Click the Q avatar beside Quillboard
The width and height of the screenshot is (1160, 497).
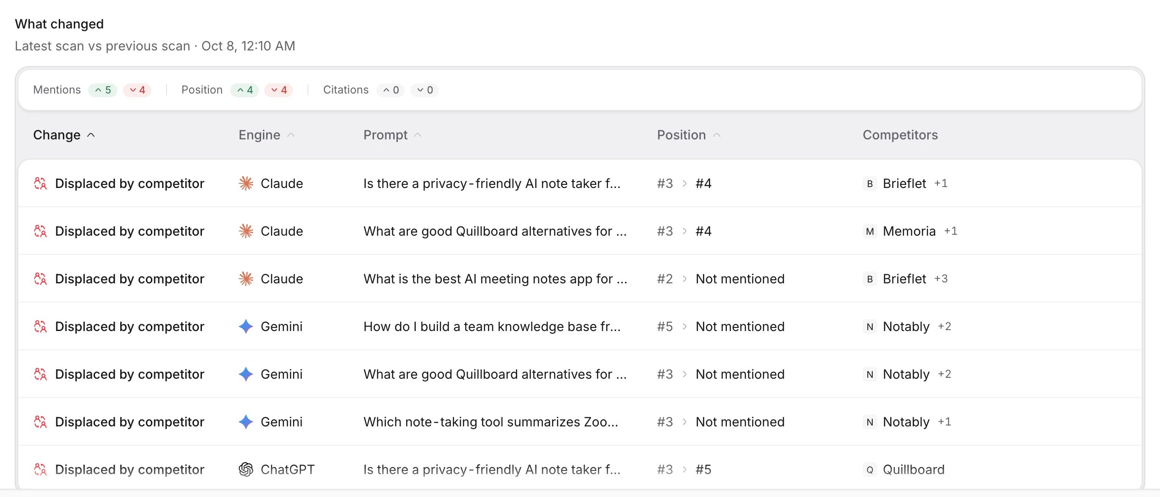click(870, 469)
